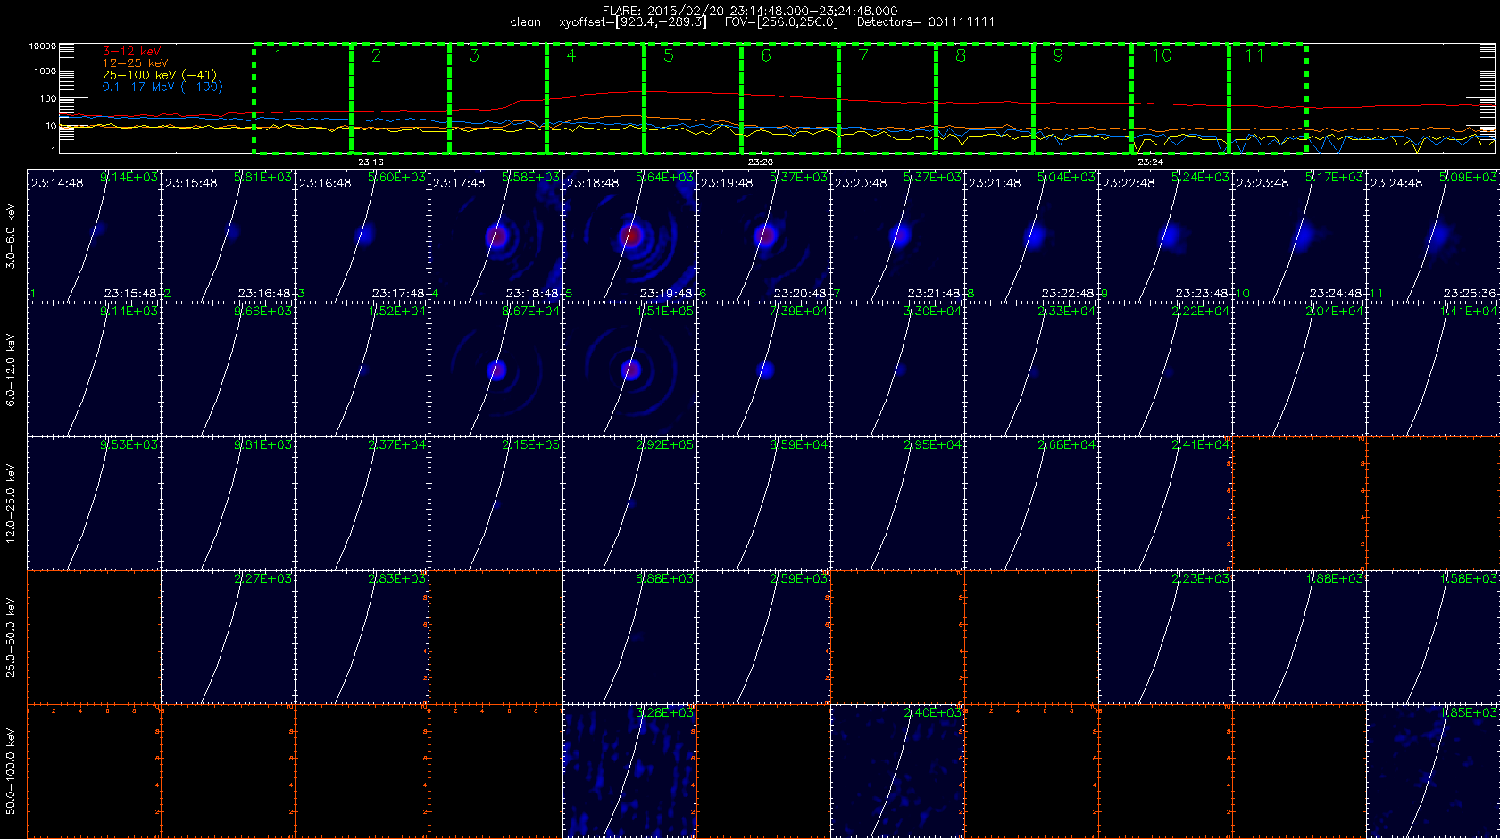Click the 23:24 tick label on time axis
Screen dimensions: 1500x839
(1150, 162)
